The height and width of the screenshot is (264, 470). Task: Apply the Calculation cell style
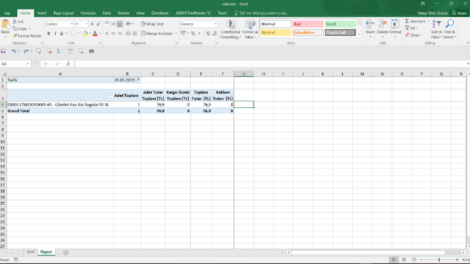pyautogui.click(x=308, y=33)
